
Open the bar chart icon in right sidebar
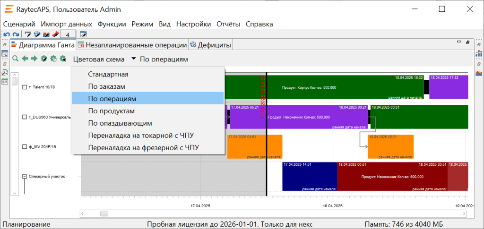[x=479, y=54]
